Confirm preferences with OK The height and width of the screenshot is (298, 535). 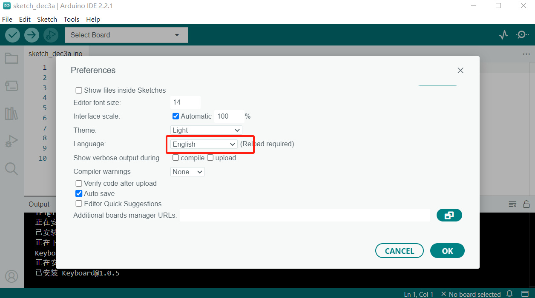point(447,251)
